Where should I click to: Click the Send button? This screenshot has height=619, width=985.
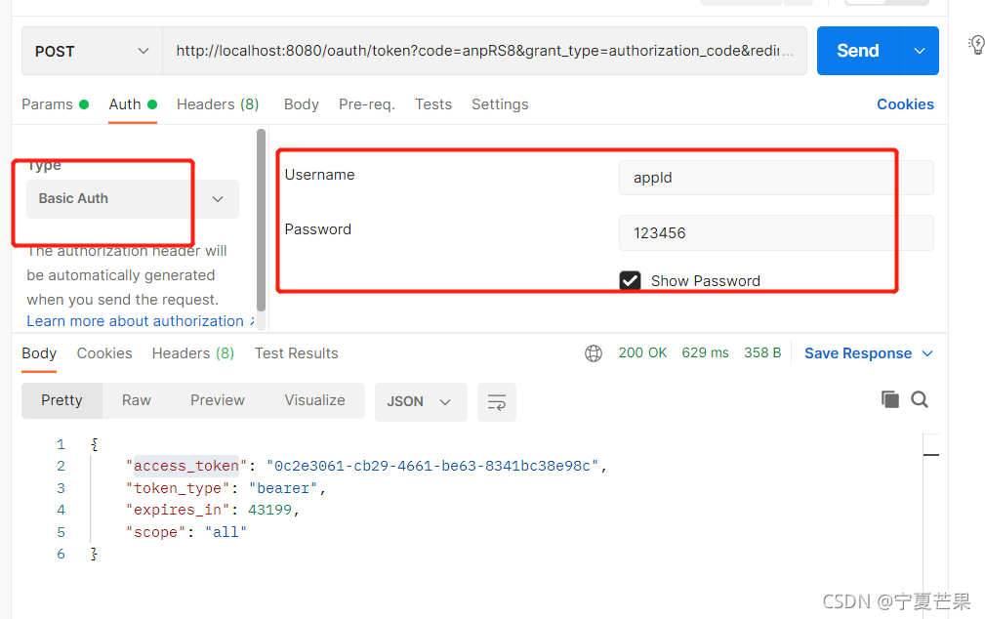858,51
